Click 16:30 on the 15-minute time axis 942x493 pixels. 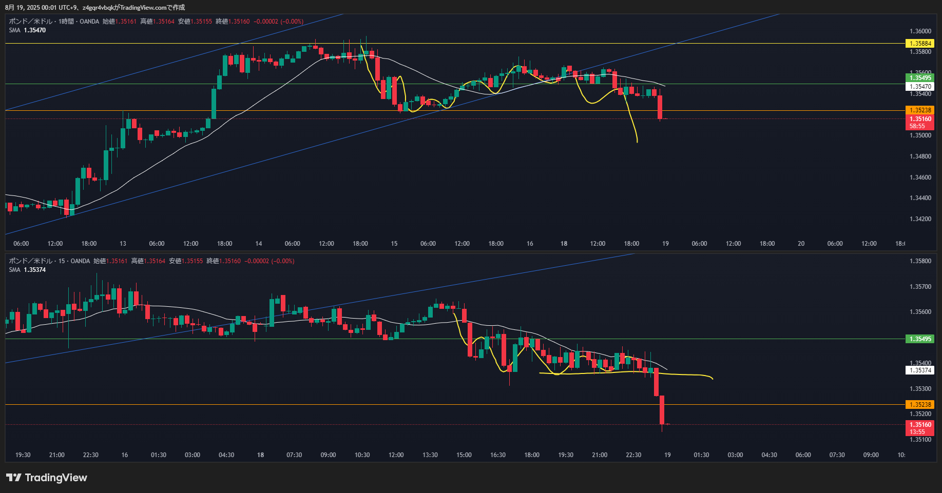tap(498, 455)
